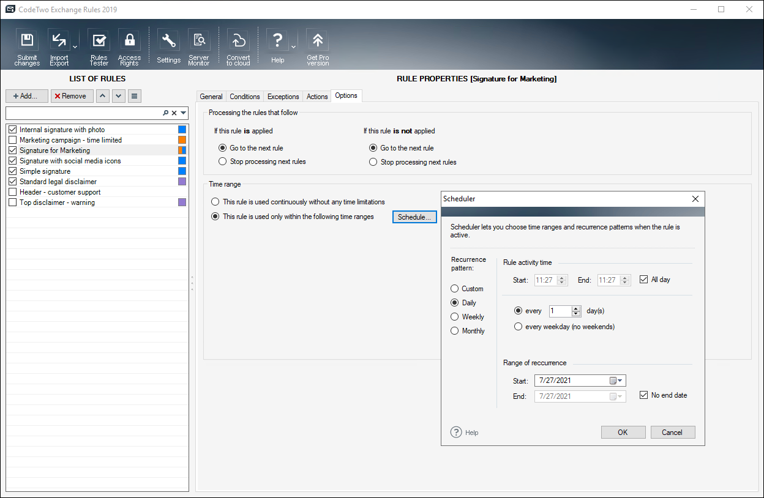Image resolution: width=764 pixels, height=498 pixels.
Task: Click blue swatch for Simple signature rule
Action: click(x=182, y=171)
